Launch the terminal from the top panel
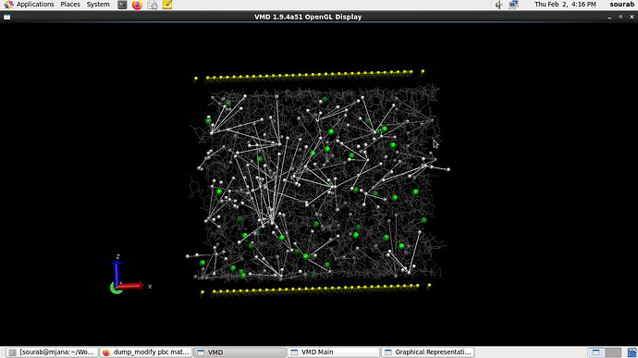This screenshot has width=638, height=358. coord(122,5)
